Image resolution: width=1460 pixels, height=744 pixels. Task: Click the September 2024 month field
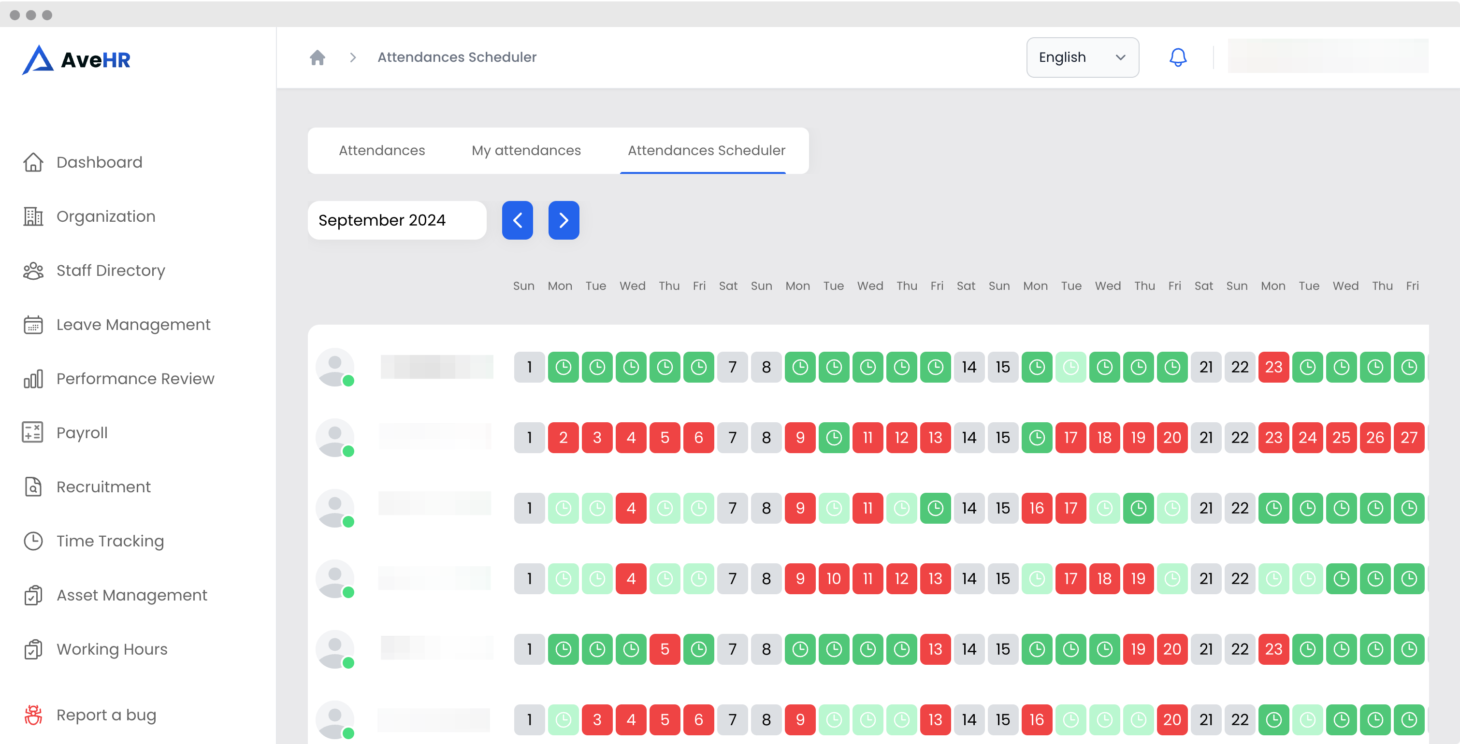[397, 220]
